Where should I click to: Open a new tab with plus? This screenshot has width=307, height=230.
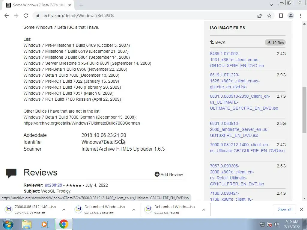[x=81, y=5]
